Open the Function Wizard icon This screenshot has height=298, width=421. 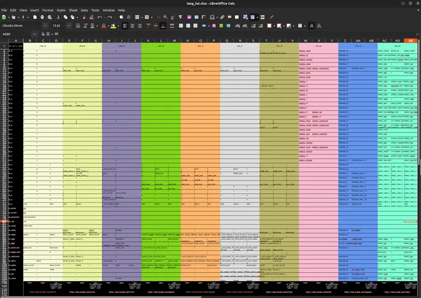43,34
